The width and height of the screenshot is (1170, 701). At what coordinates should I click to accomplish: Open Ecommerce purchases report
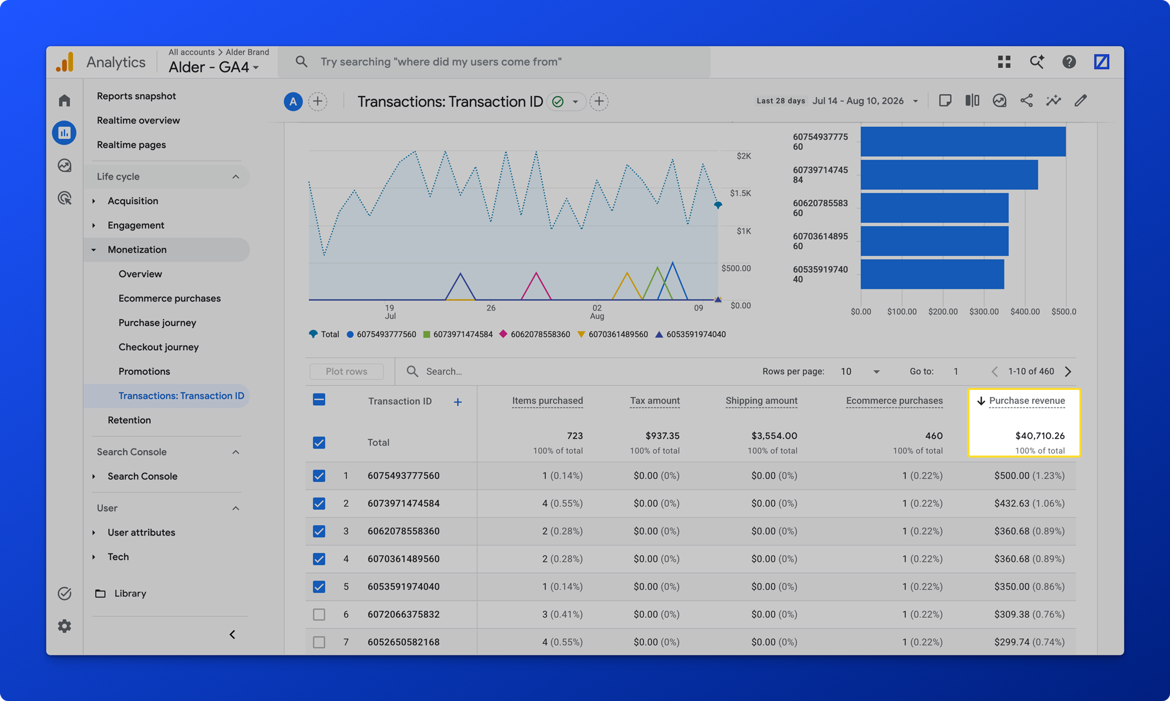[x=170, y=298]
